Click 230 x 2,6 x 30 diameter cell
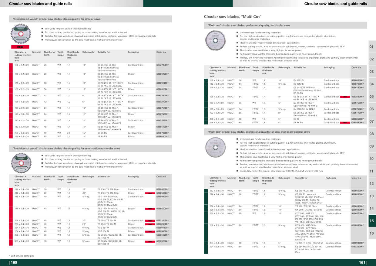This screenshot has height=266, width=376. point(217,119)
